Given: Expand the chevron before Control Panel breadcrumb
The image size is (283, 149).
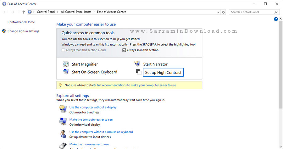Looking at the screenshot, I should [x=34, y=12].
